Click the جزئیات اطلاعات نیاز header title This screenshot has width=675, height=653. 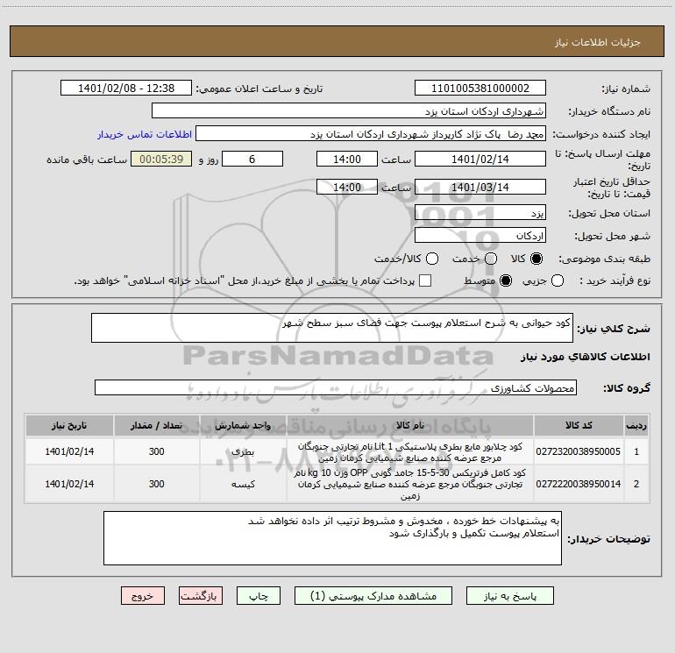(x=597, y=42)
